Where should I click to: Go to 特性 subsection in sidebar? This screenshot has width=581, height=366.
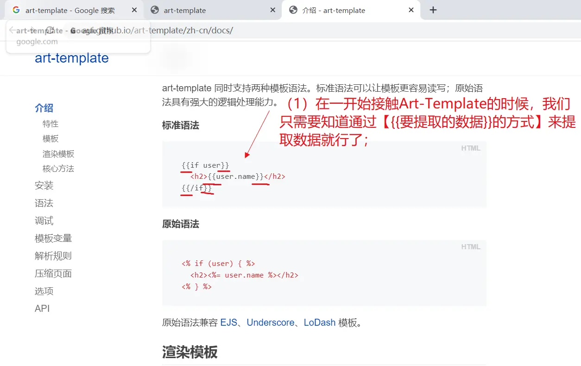point(51,124)
